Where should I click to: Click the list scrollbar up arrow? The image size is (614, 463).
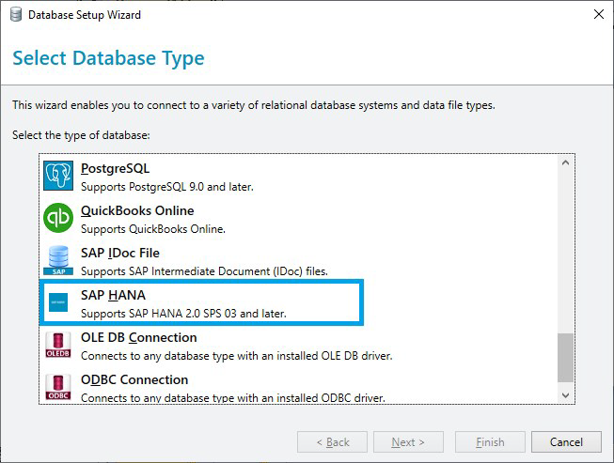pos(565,162)
